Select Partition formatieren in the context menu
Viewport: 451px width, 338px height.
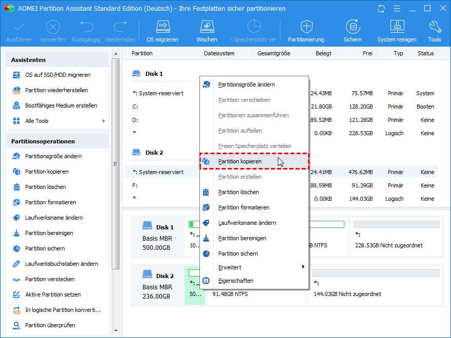click(x=254, y=207)
